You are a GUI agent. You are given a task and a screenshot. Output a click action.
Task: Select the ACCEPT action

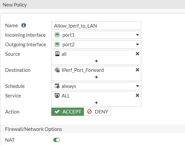point(67,112)
